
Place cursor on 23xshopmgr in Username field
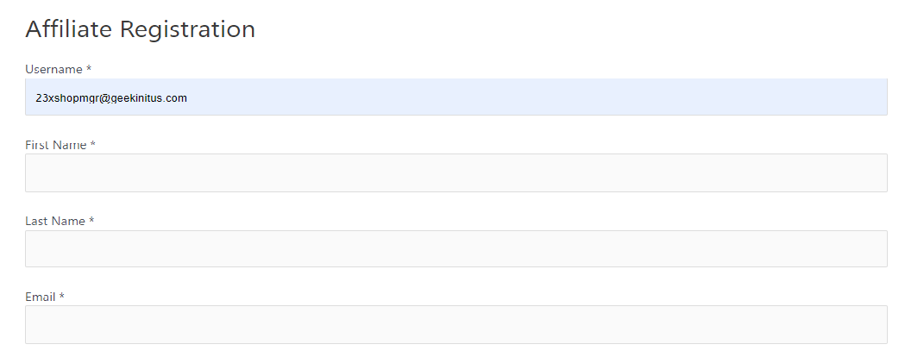[x=66, y=98]
